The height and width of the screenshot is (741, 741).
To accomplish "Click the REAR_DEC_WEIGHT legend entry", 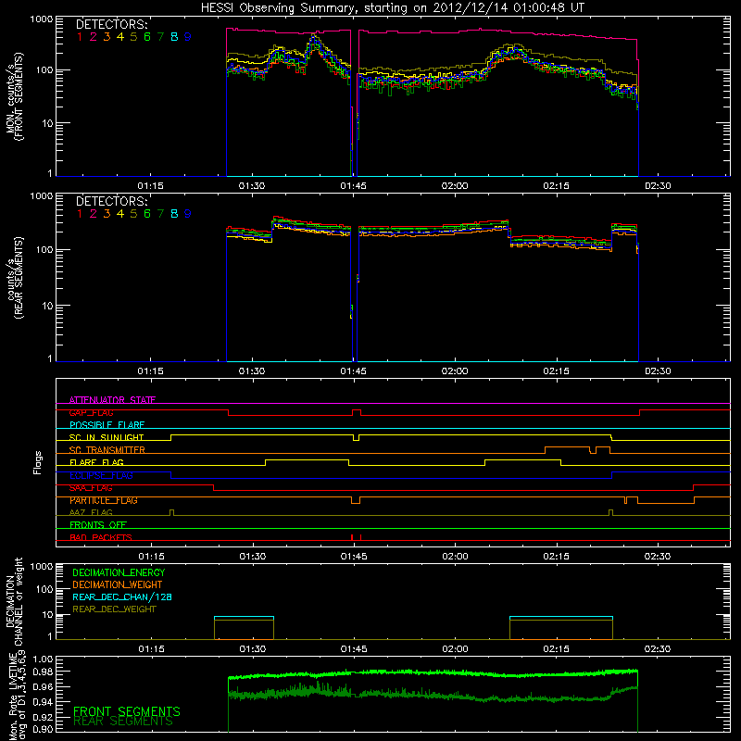I will (x=114, y=609).
